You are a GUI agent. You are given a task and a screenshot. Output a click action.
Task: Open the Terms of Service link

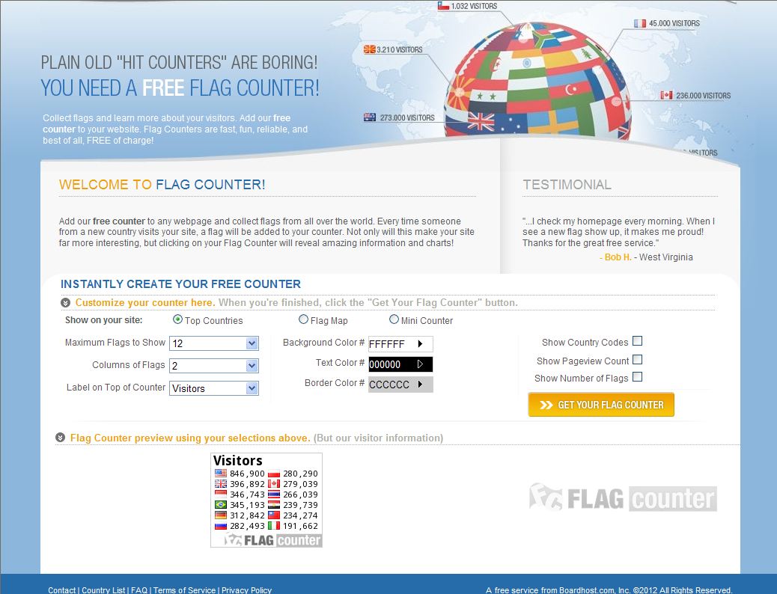pos(184,590)
